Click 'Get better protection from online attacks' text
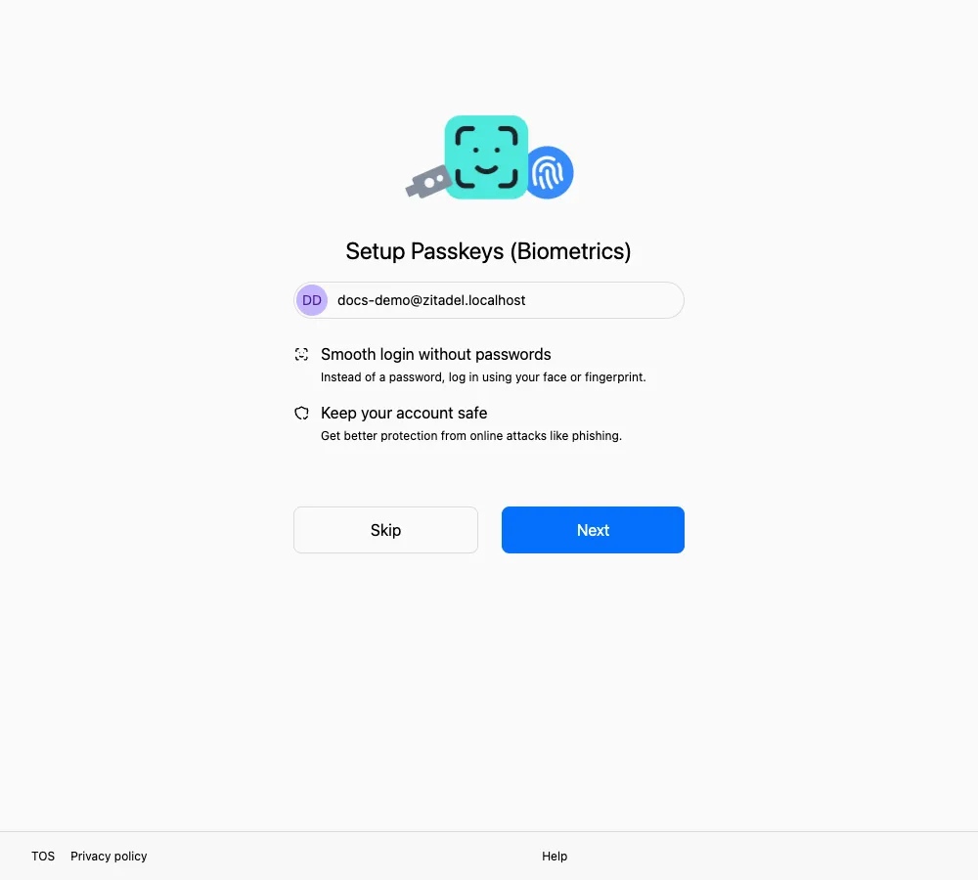This screenshot has width=978, height=880. pyautogui.click(x=471, y=436)
